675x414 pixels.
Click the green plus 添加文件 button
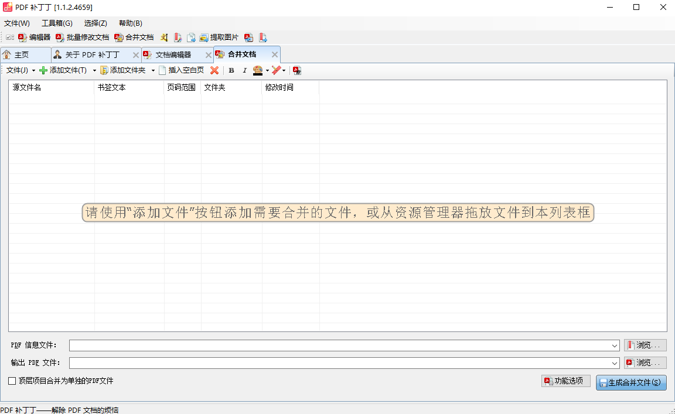(63, 70)
